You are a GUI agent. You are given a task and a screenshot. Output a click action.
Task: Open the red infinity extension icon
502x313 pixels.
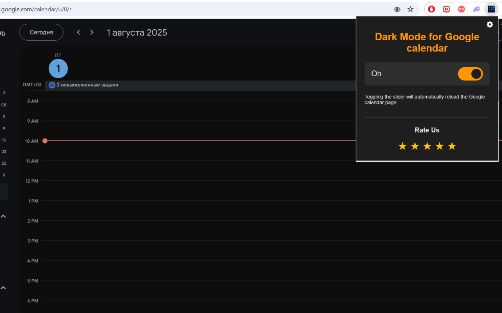461,9
